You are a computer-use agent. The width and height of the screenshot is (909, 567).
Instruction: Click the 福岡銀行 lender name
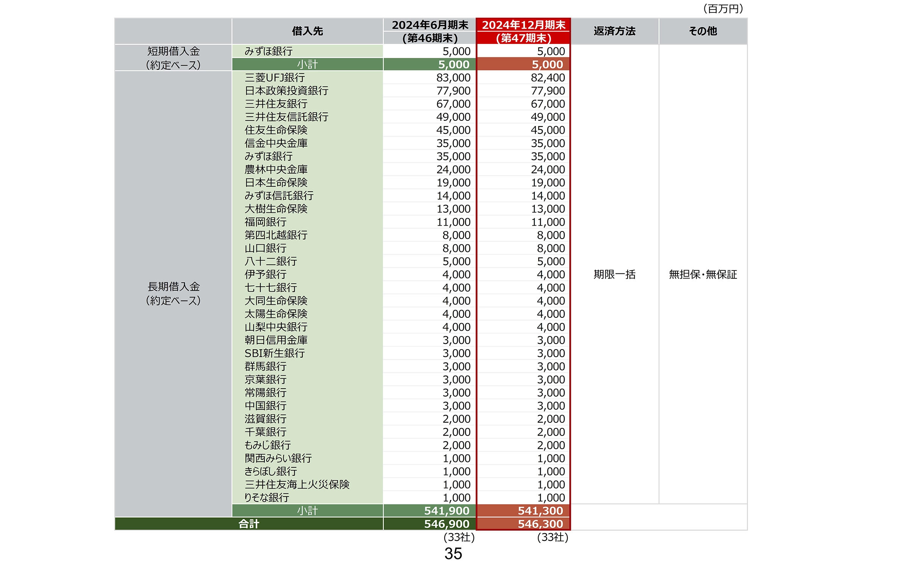coord(265,222)
